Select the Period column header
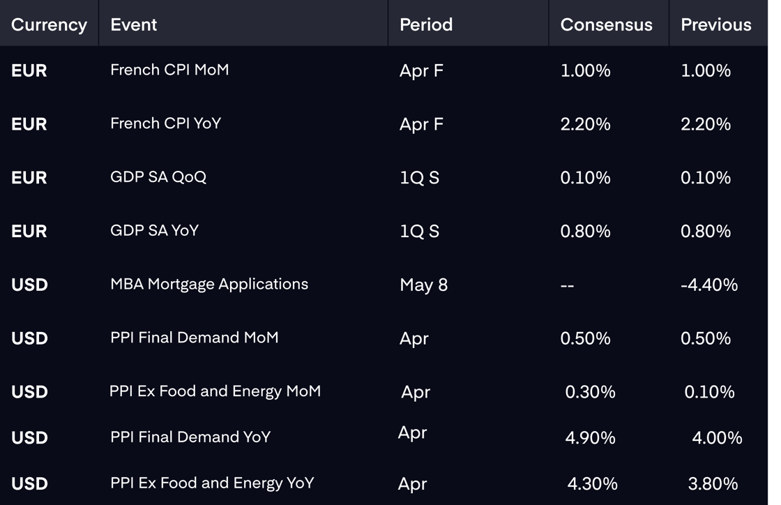 (x=426, y=24)
